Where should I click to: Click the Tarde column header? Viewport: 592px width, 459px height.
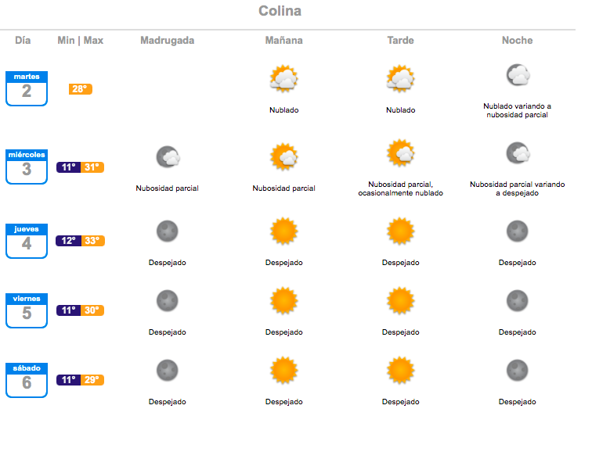click(400, 41)
